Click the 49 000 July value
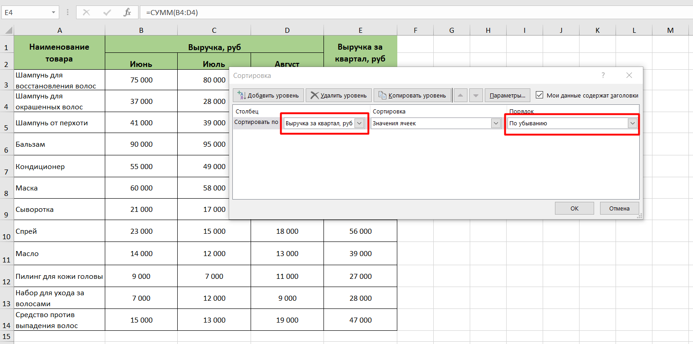The image size is (693, 344). pyautogui.click(x=214, y=166)
